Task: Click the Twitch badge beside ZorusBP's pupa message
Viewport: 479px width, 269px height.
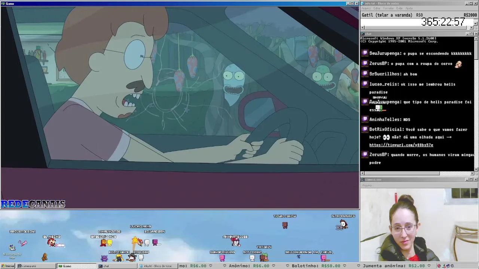Action: point(365,64)
